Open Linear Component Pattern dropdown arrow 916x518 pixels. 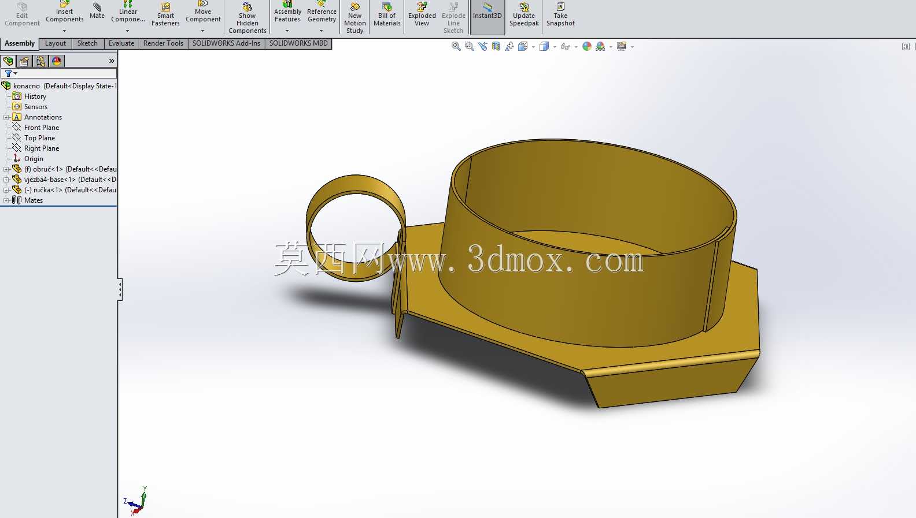128,31
